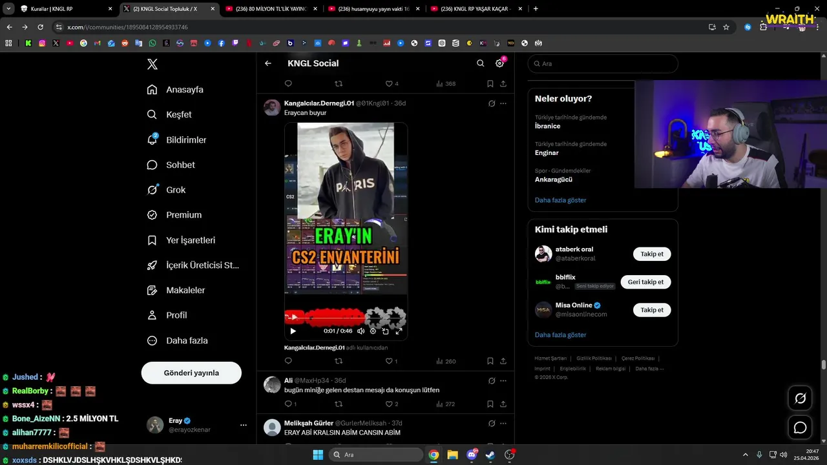
Task: Go to Anasayfa in the sidebar
Action: [x=175, y=89]
